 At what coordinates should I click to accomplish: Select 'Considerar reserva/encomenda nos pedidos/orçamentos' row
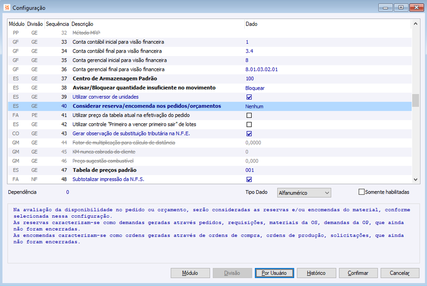click(x=210, y=106)
